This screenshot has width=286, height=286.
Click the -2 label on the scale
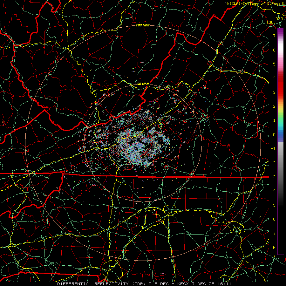coord(273,163)
